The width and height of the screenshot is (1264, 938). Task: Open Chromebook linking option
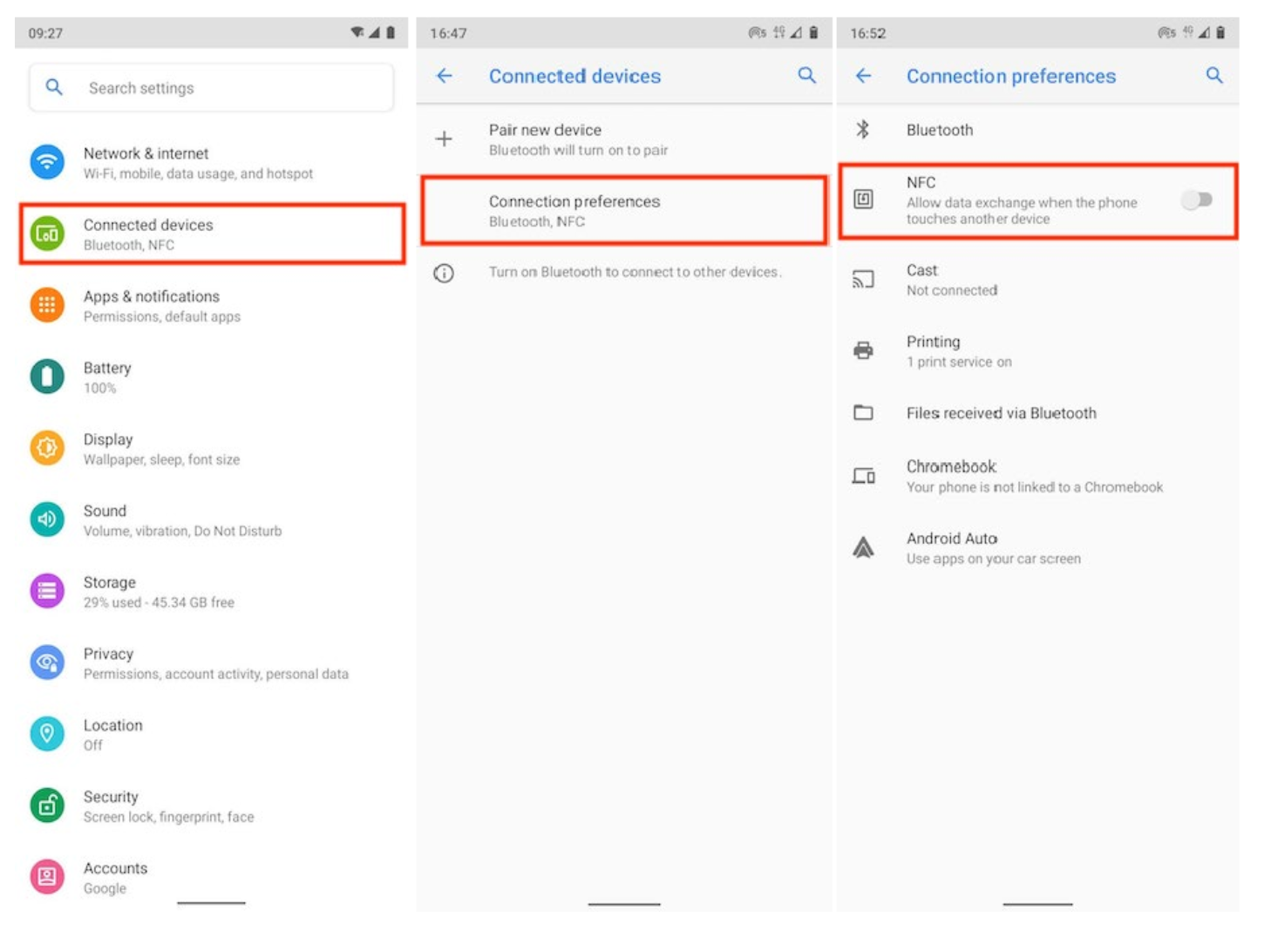pyautogui.click(x=1034, y=476)
